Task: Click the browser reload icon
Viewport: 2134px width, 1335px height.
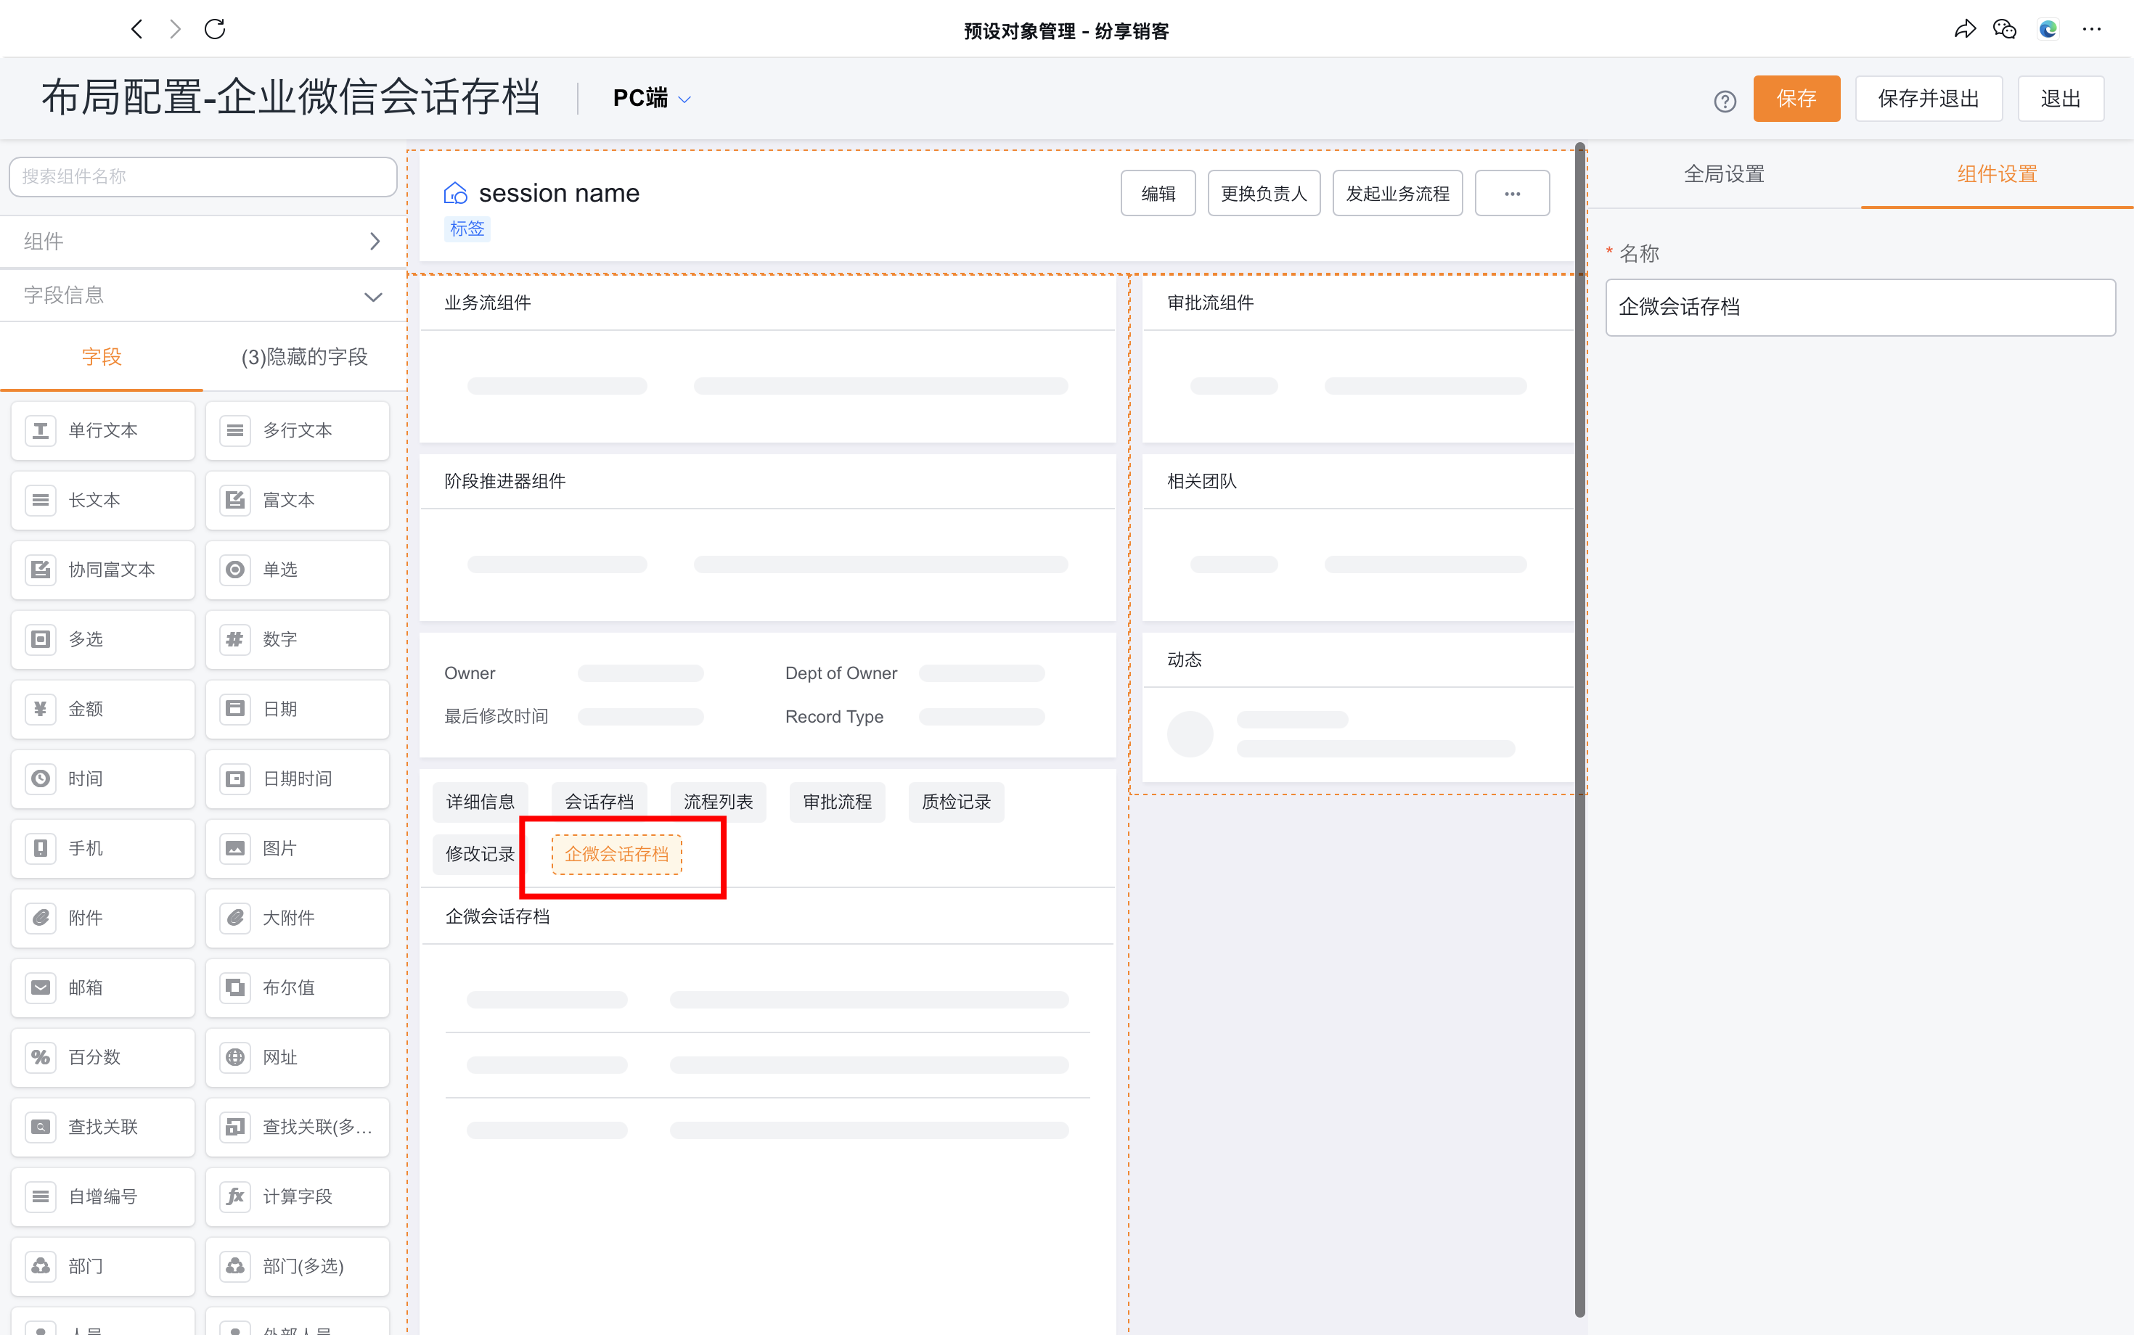Action: tap(215, 29)
